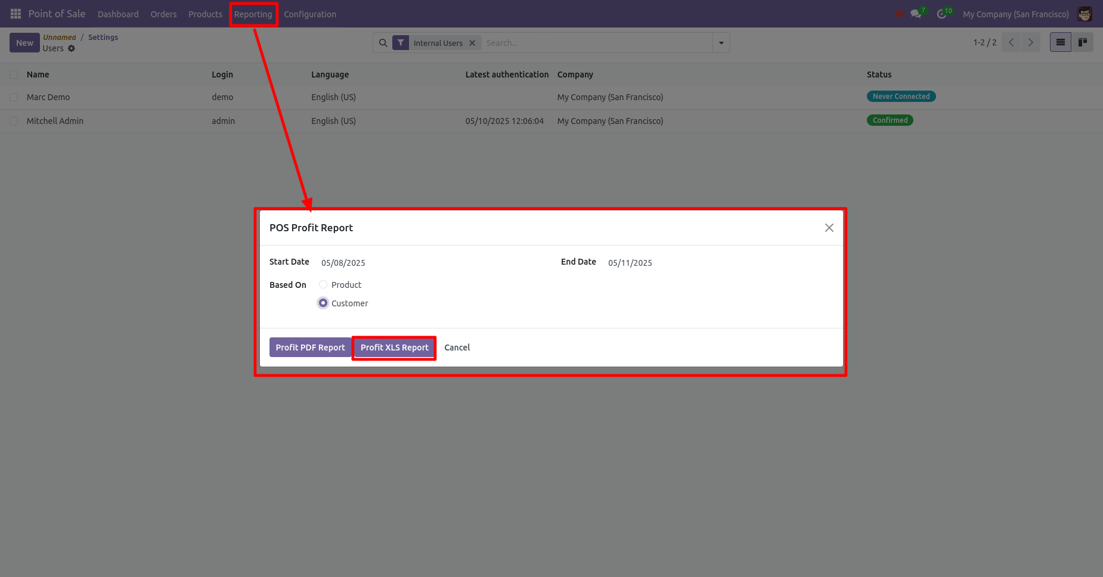Image resolution: width=1103 pixels, height=577 pixels.
Task: Open the Mitchell Admin user record
Action: [55, 121]
